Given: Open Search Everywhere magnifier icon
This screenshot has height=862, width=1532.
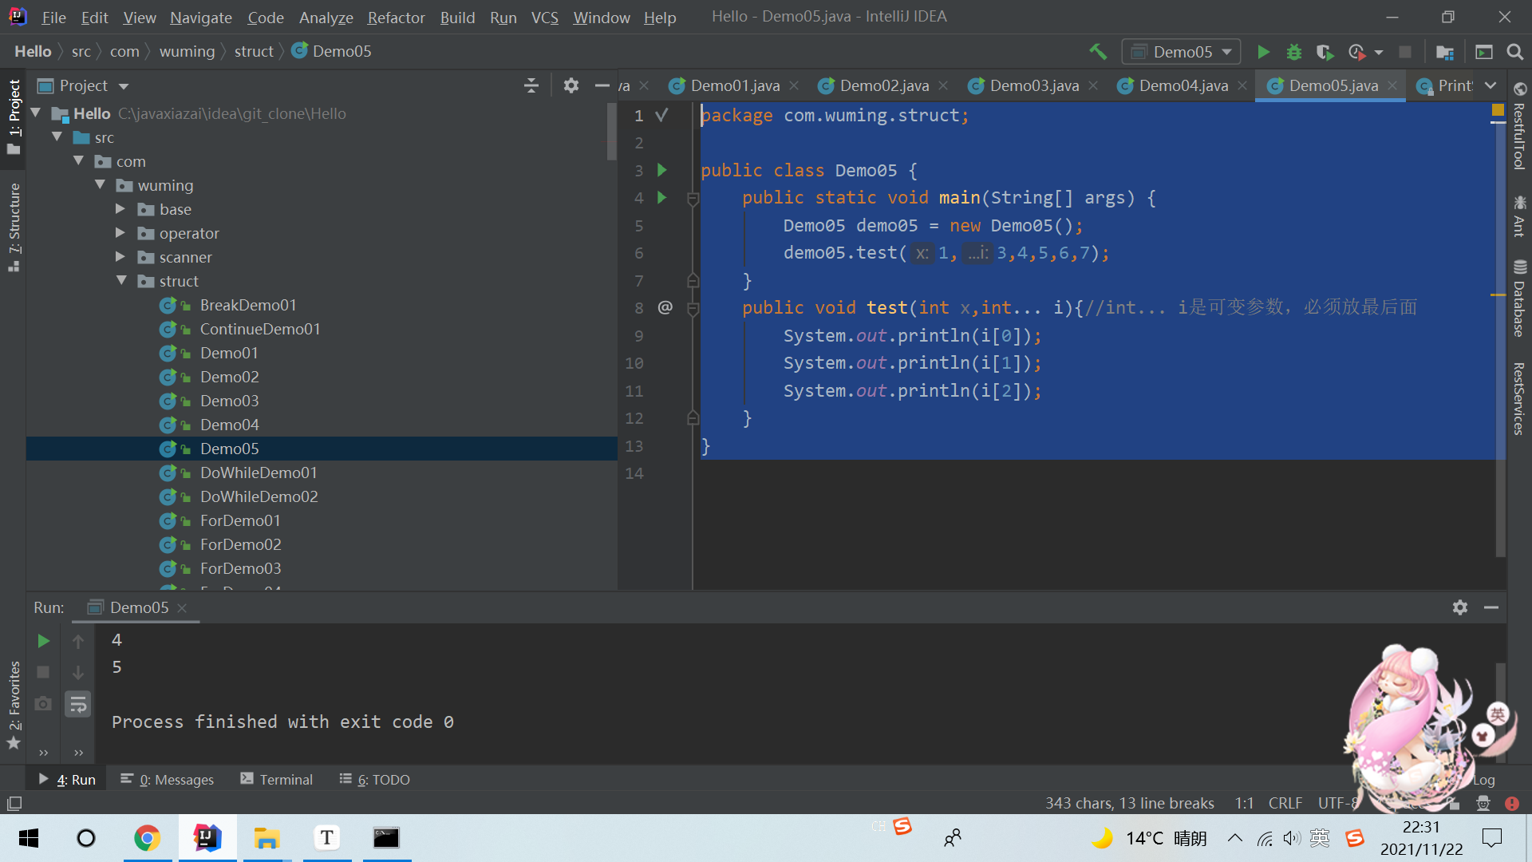Looking at the screenshot, I should click(1514, 52).
